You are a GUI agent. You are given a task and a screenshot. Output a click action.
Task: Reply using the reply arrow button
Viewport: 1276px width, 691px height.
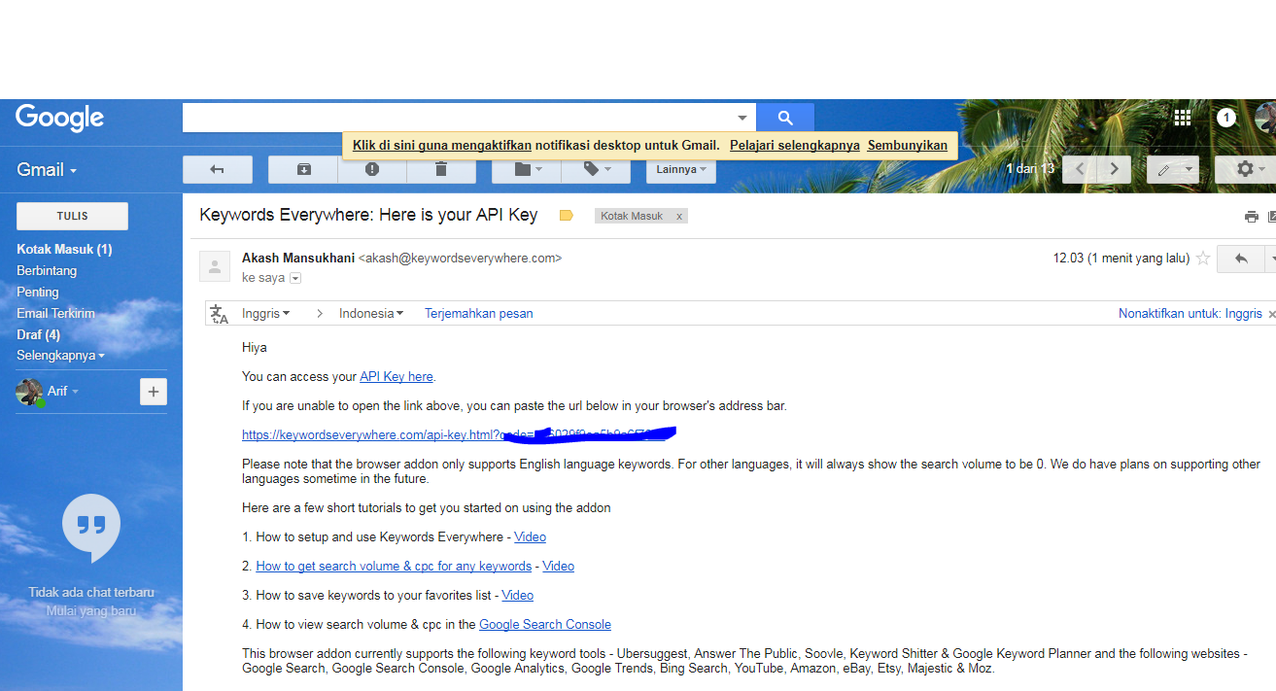tap(1241, 259)
